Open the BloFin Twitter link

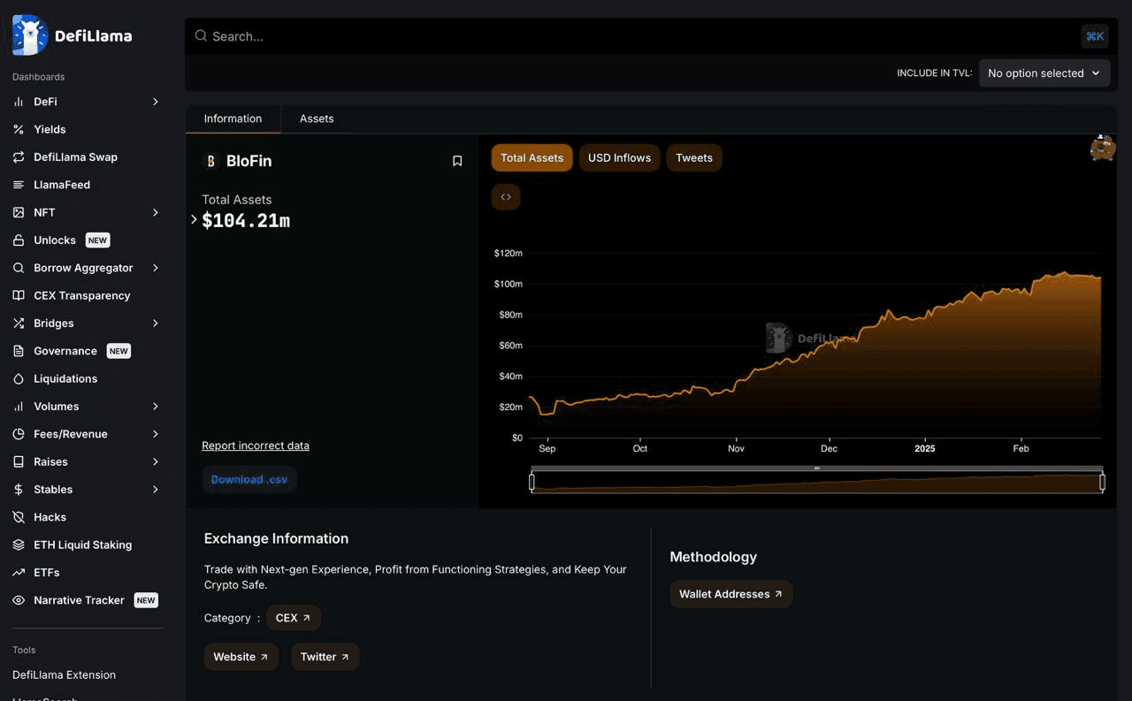tap(325, 657)
